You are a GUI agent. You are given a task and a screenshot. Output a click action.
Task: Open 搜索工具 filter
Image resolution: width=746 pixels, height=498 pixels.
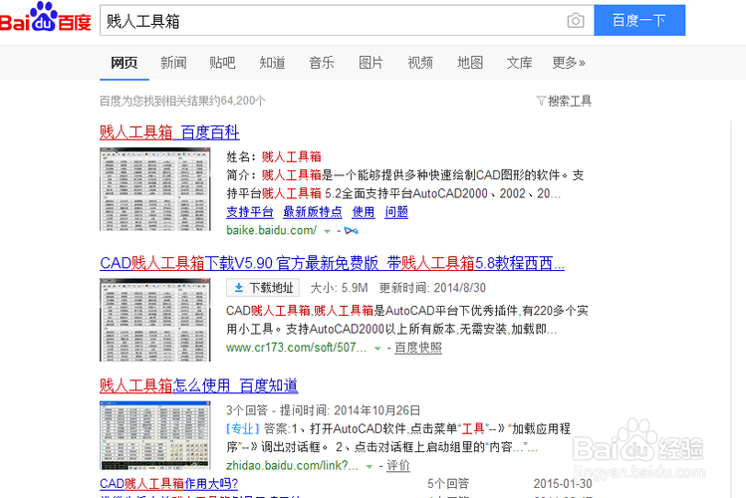pyautogui.click(x=564, y=101)
